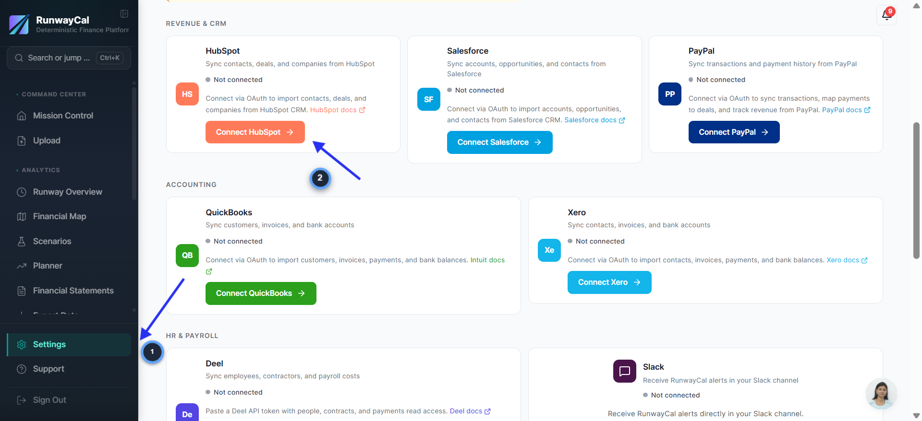This screenshot has width=922, height=421.
Task: Open the notifications bell
Action: pos(886,15)
